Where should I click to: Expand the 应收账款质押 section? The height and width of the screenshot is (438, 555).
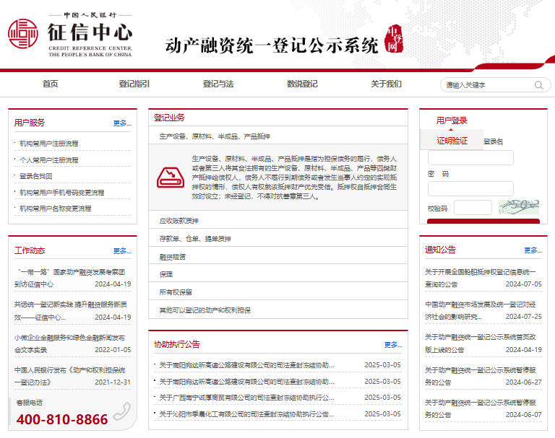pyautogui.click(x=278, y=221)
